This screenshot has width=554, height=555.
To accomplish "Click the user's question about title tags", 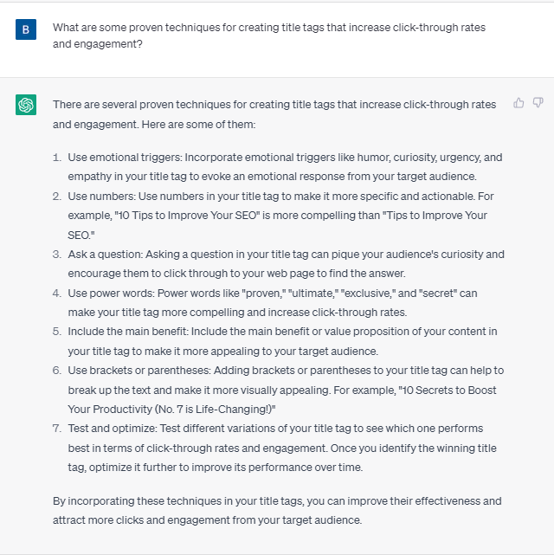I will pyautogui.click(x=269, y=35).
